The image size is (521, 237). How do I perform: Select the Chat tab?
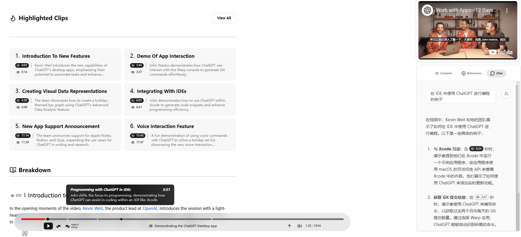coord(496,73)
